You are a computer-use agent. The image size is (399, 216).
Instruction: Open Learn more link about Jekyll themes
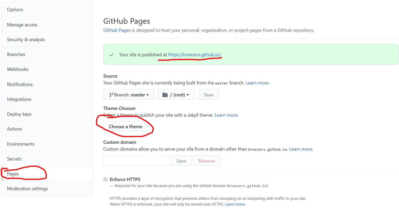pos(226,115)
